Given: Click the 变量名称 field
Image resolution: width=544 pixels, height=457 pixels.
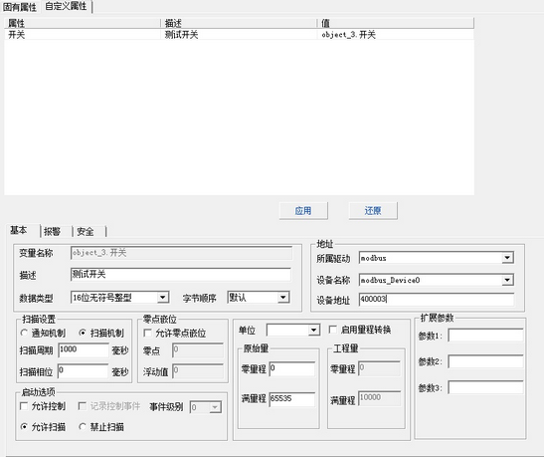Looking at the screenshot, I should pos(181,253).
